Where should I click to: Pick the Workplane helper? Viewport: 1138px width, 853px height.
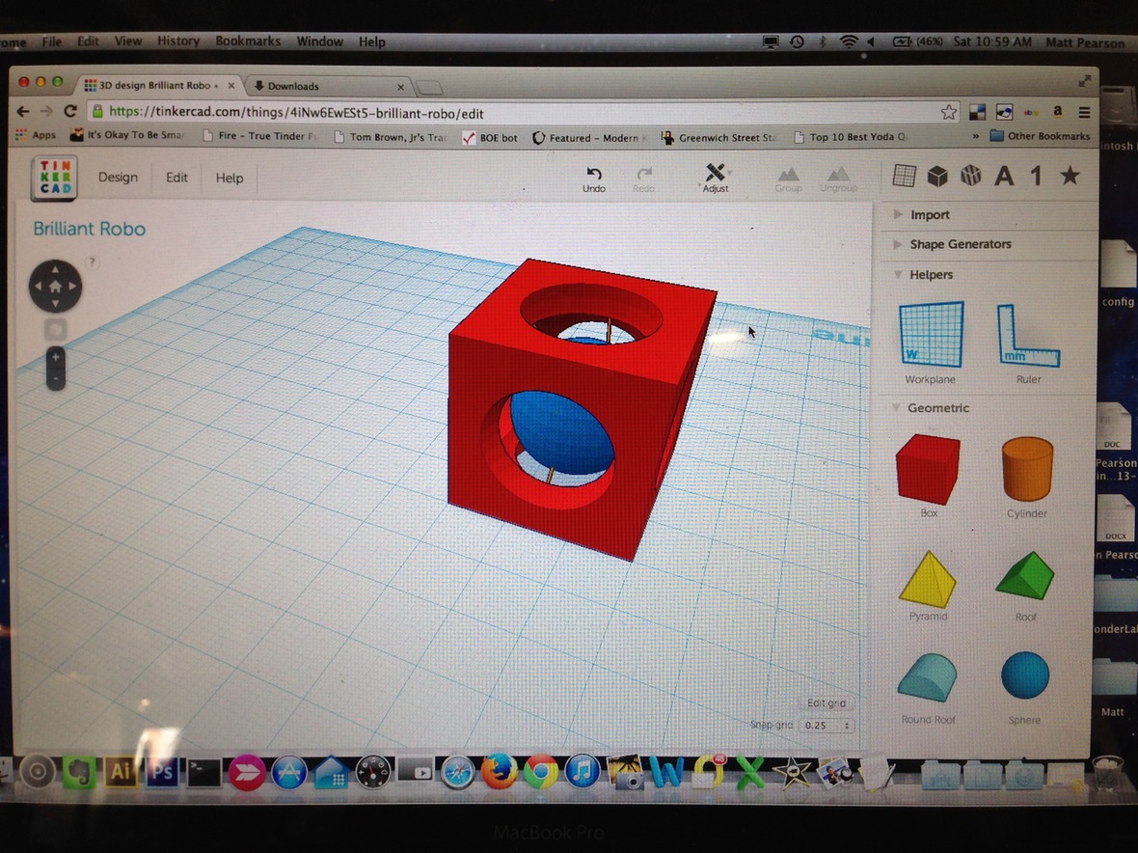pos(932,343)
